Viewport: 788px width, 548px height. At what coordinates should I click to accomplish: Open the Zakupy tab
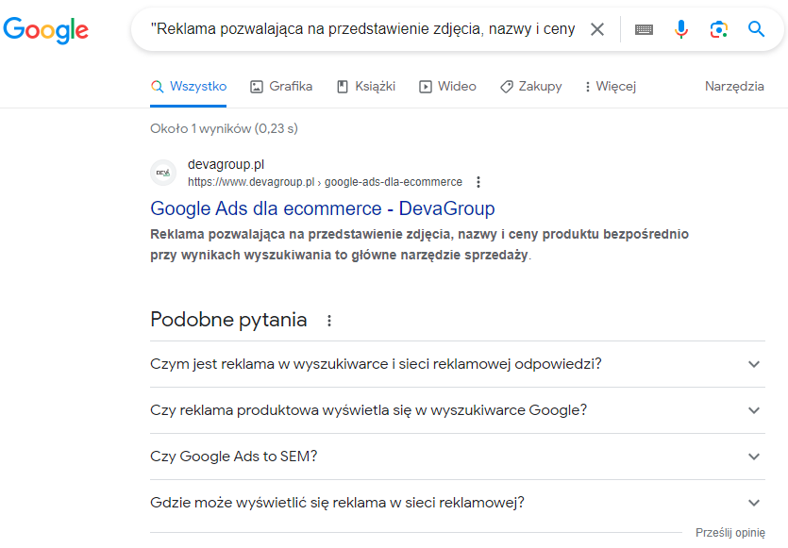[x=530, y=87]
